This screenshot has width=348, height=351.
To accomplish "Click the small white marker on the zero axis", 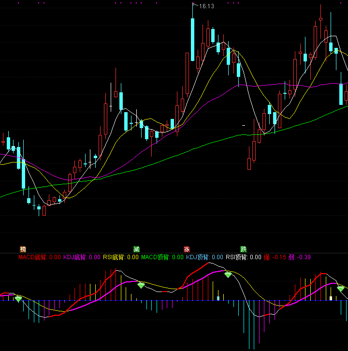I will tap(331, 298).
